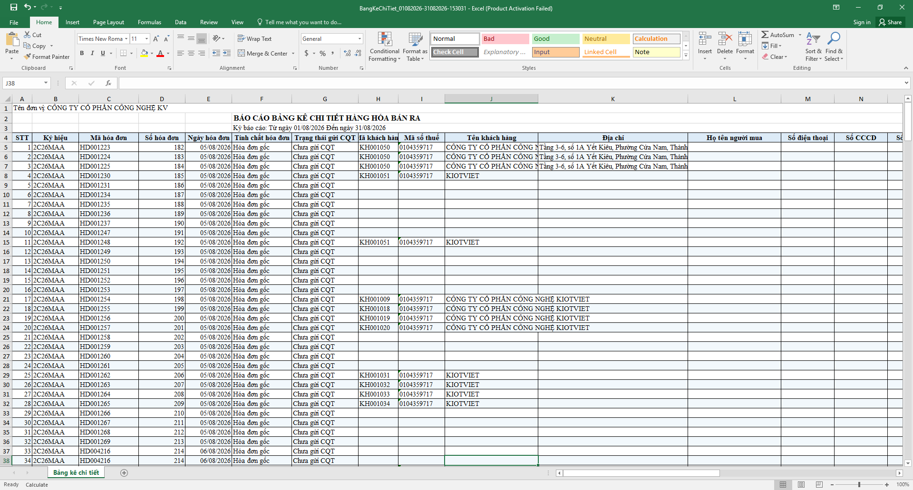This screenshot has height=490, width=913.
Task: Align text to the right
Action: click(x=202, y=53)
